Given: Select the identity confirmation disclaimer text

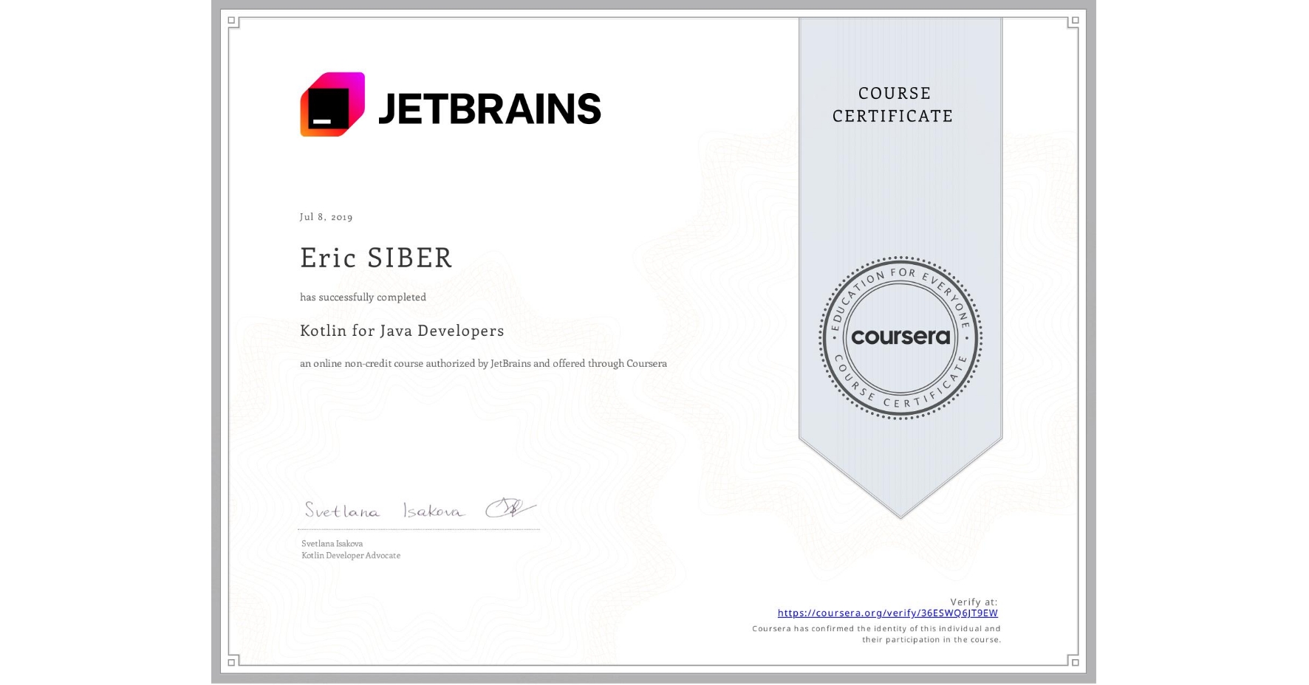Looking at the screenshot, I should [875, 633].
